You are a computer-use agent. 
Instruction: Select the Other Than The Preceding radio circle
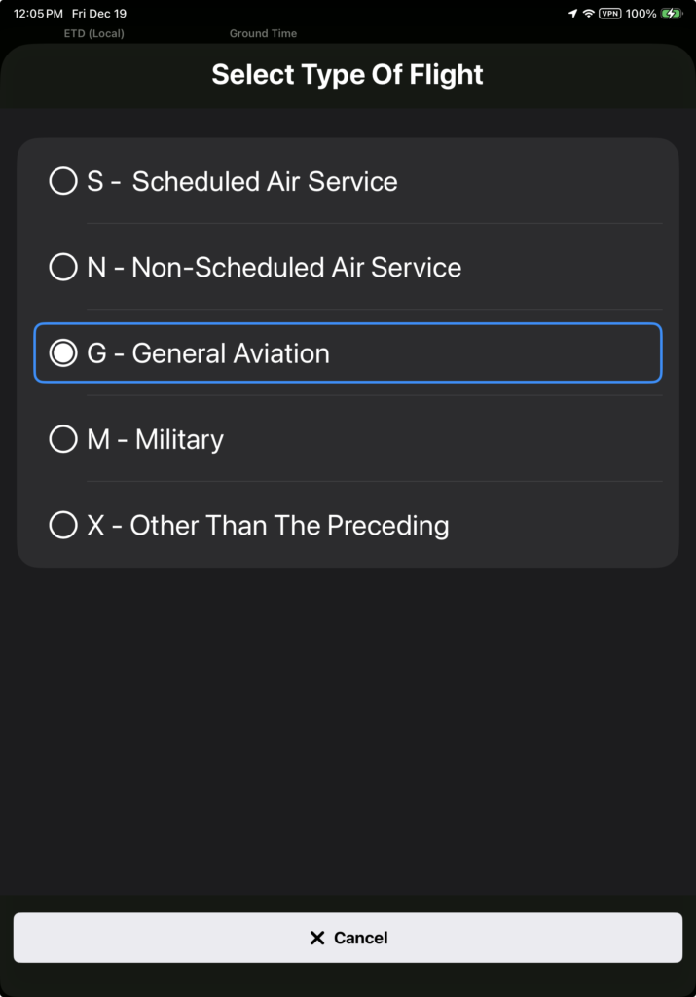click(x=63, y=525)
